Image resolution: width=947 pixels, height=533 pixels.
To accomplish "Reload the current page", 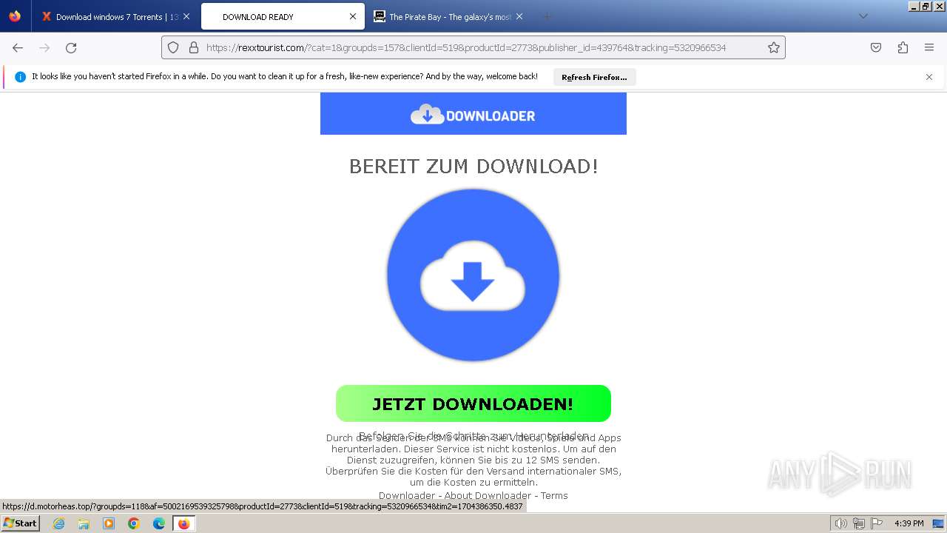I will tap(71, 47).
